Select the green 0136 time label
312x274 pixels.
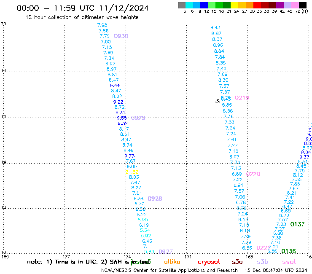pyautogui.click(x=288, y=251)
